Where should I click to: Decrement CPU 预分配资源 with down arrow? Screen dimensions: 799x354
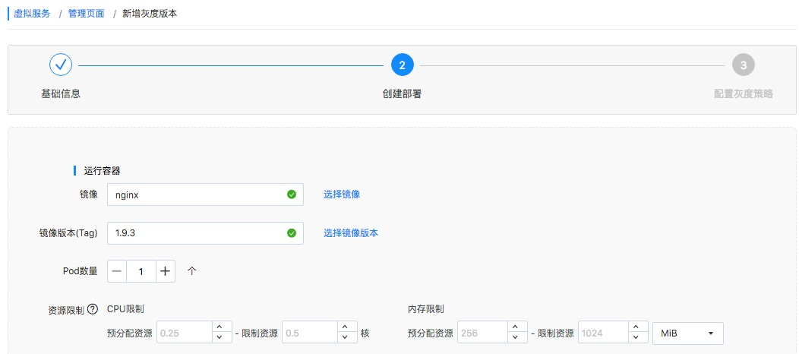click(x=219, y=340)
